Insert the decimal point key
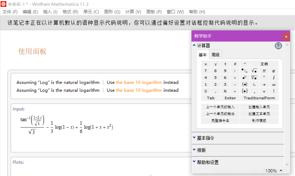295x176 pixels. tap(215, 91)
